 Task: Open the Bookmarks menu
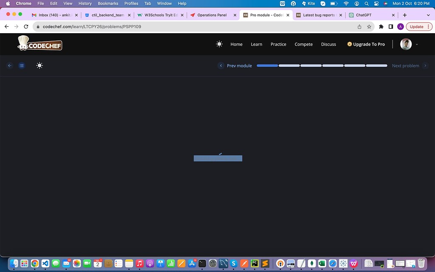(x=107, y=3)
